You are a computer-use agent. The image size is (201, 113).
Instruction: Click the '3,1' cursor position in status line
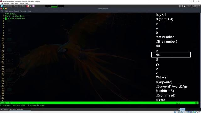pyautogui.click(x=178, y=103)
